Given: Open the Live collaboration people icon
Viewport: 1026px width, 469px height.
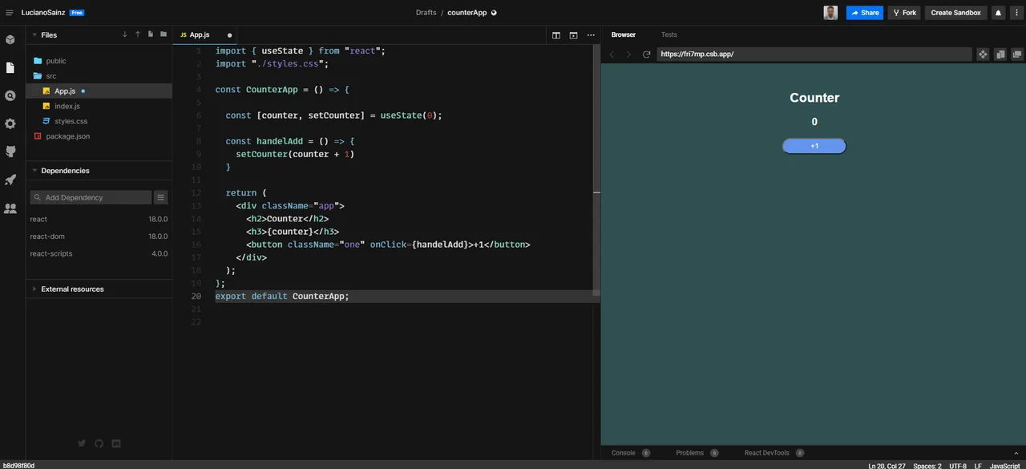Looking at the screenshot, I should tap(10, 208).
